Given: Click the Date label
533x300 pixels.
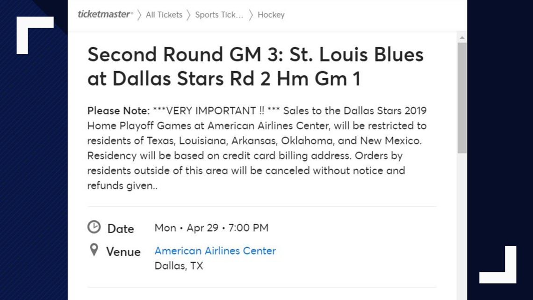Looking at the screenshot, I should (x=121, y=229).
